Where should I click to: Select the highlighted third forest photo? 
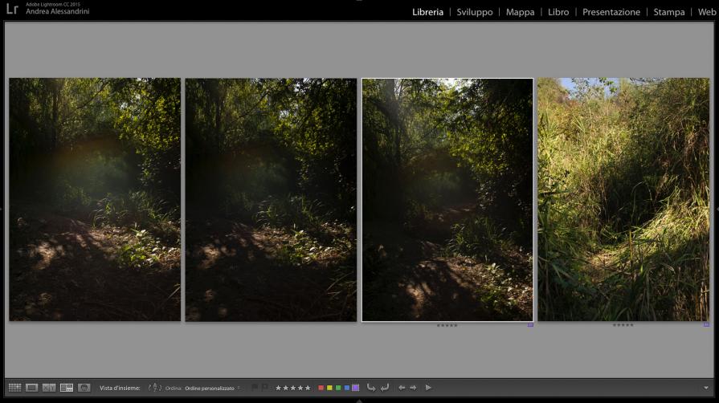point(447,199)
